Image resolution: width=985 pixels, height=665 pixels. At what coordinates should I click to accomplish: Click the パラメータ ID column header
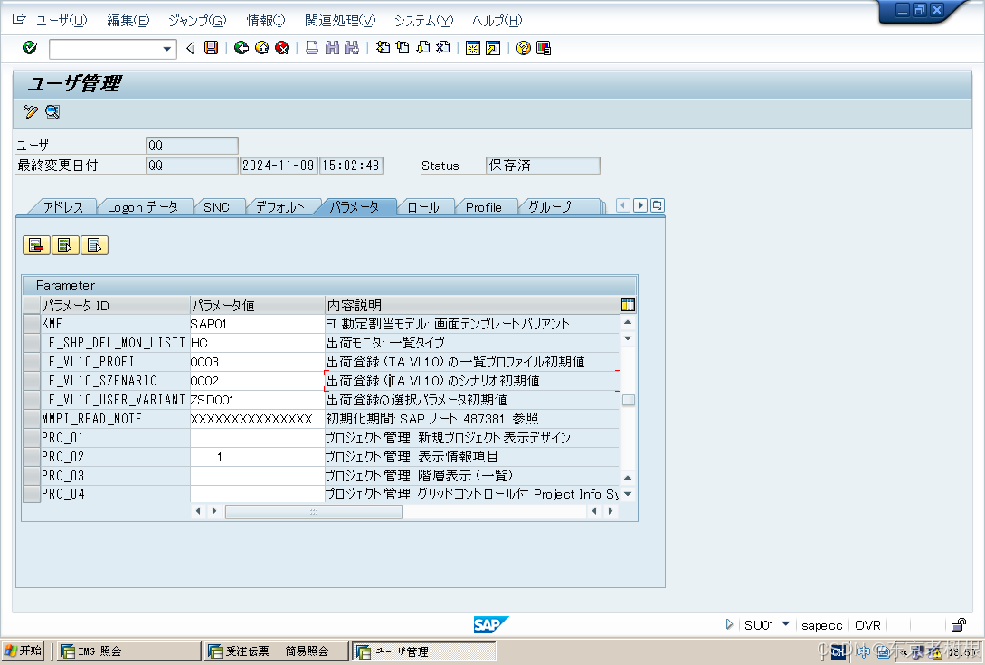click(x=115, y=306)
